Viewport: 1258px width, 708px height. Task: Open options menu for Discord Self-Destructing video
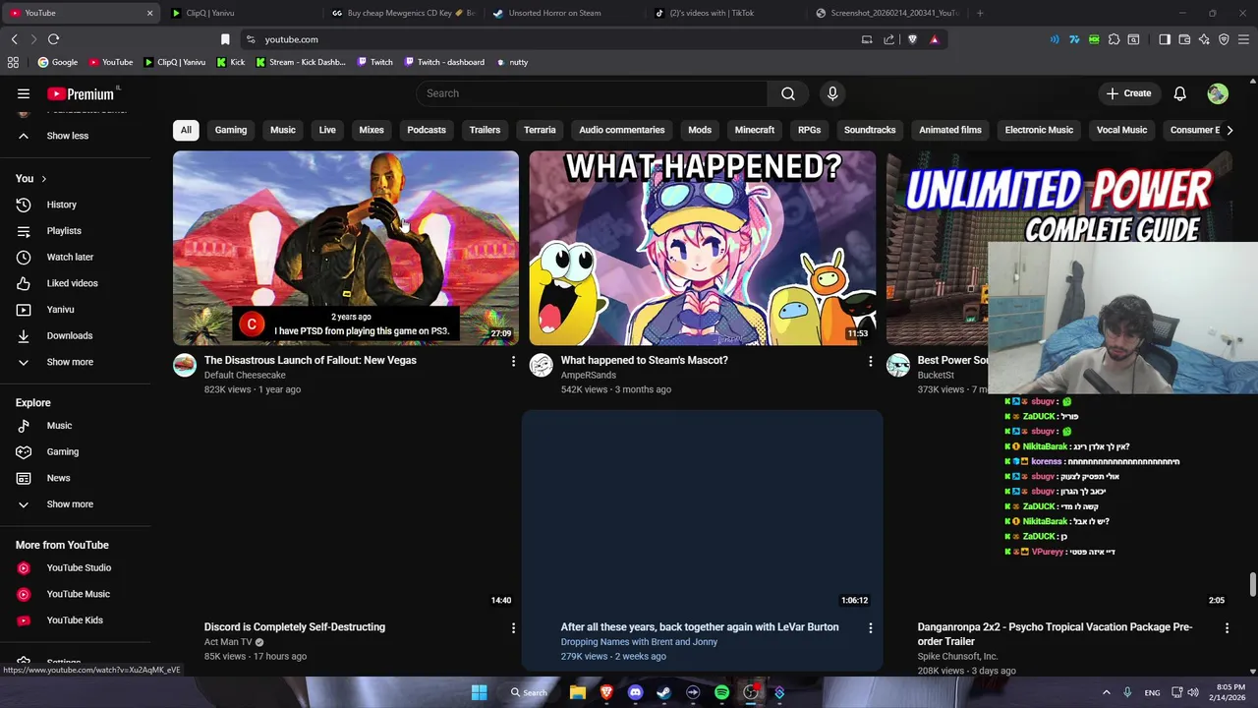click(513, 627)
